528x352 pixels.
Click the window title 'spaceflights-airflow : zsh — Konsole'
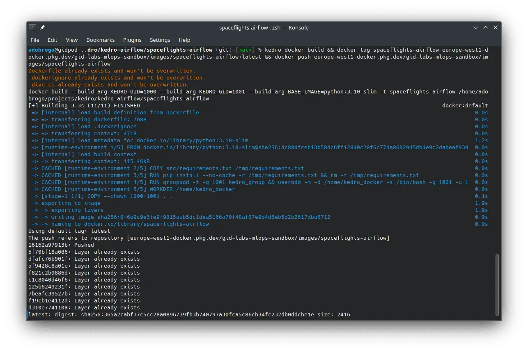click(264, 27)
